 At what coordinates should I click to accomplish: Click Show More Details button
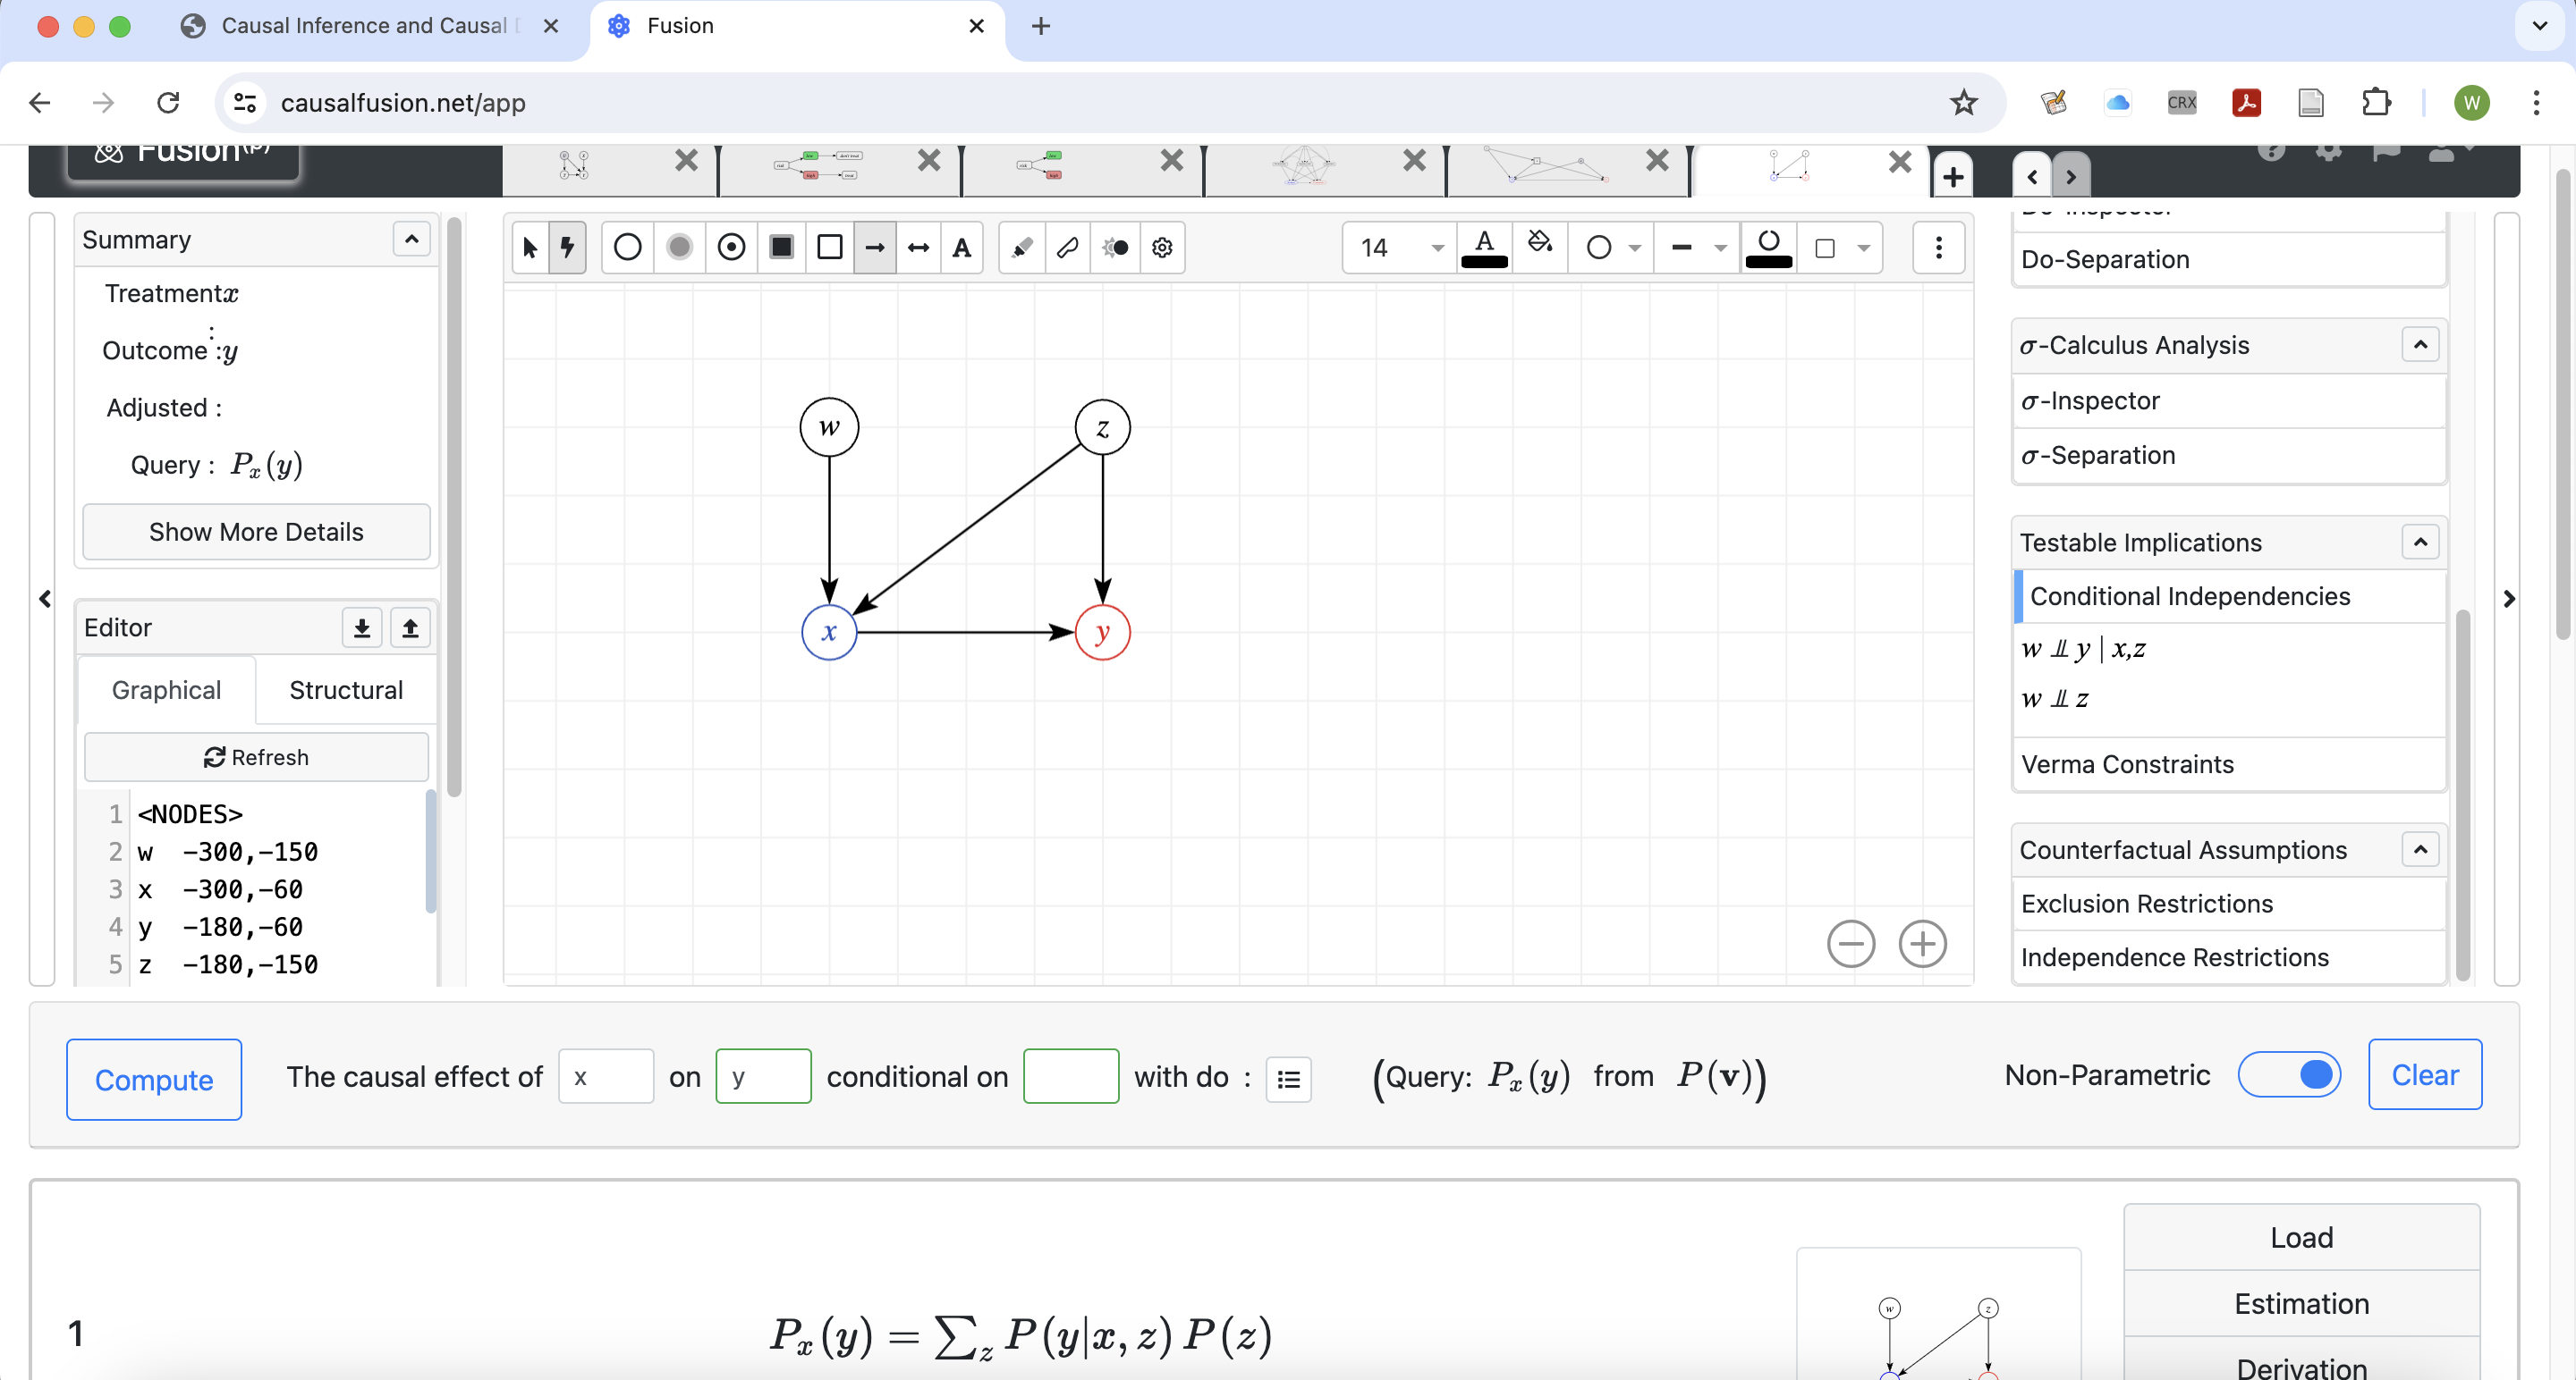coord(256,532)
